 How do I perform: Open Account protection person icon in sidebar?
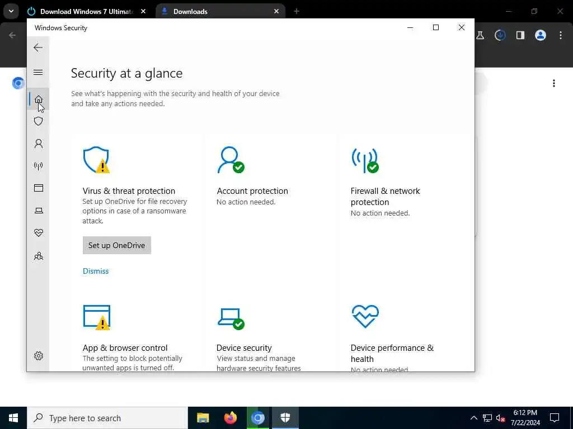pos(39,144)
